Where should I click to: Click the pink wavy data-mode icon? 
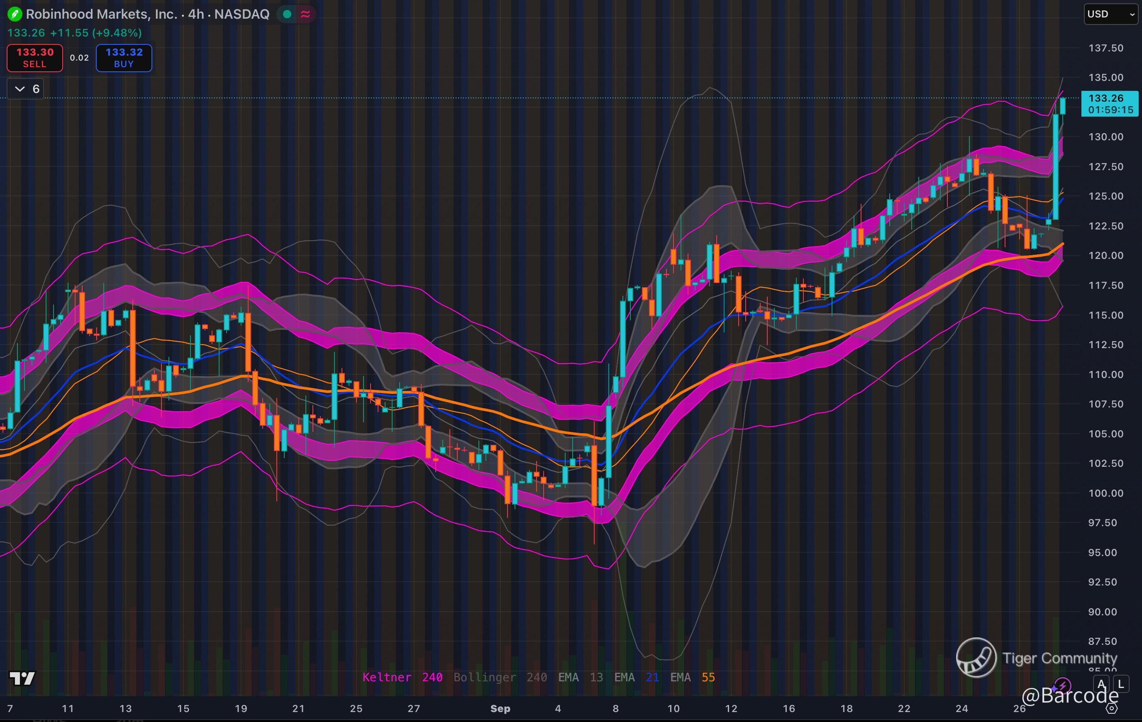305,14
